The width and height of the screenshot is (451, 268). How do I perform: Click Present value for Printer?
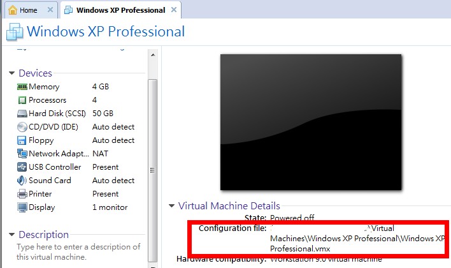click(x=106, y=194)
